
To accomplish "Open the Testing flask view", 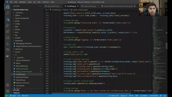I will coord(8,44).
